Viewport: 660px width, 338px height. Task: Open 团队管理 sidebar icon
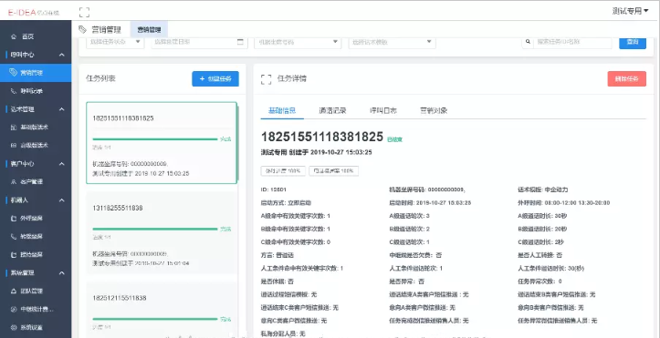(x=13, y=291)
